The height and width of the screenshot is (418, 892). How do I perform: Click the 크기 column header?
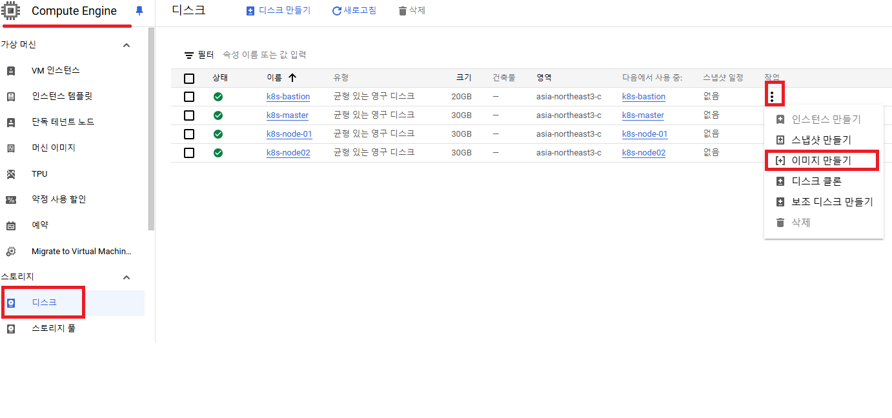click(x=464, y=78)
